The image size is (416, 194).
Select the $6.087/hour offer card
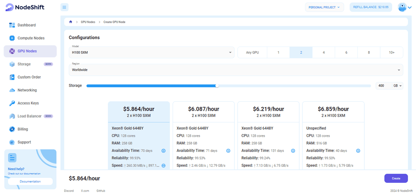point(203,135)
